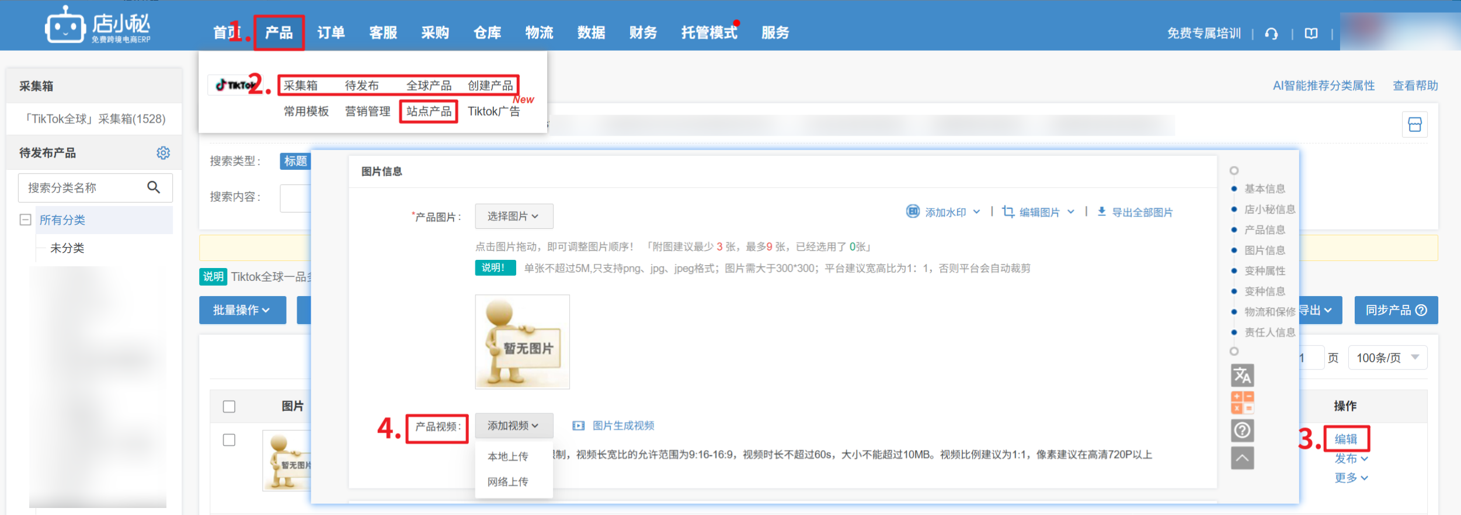Click the question mark help icon in side toolbar
The height and width of the screenshot is (515, 1461).
pos(1242,430)
